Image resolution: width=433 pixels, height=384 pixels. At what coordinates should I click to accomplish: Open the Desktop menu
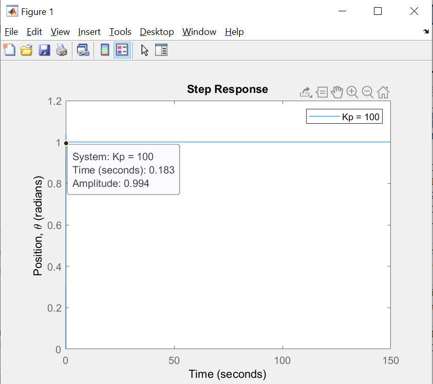[157, 32]
